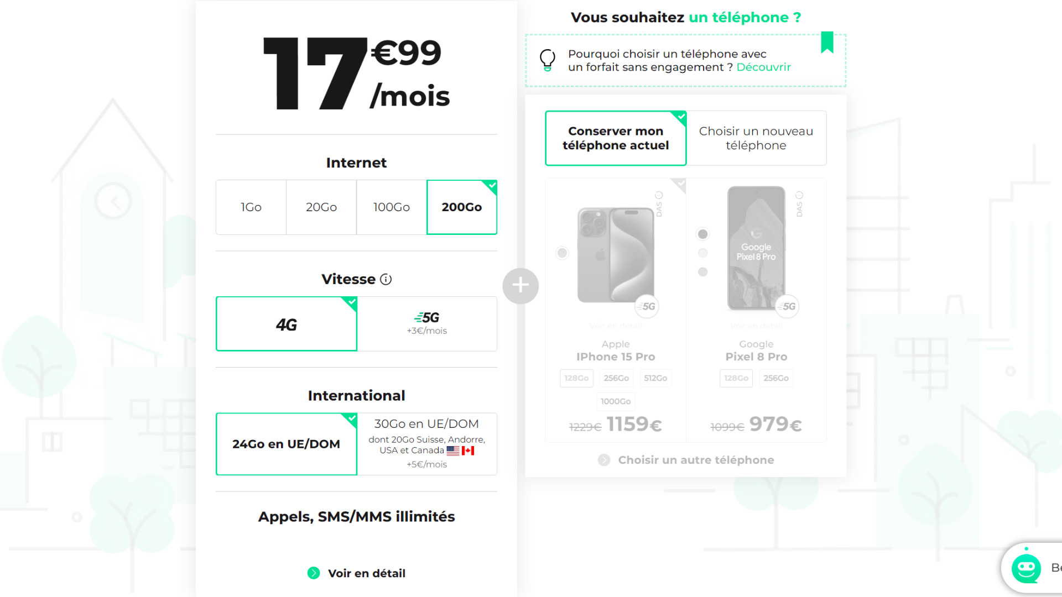Open the chatbot assistant icon
The image size is (1062, 597).
(x=1026, y=568)
